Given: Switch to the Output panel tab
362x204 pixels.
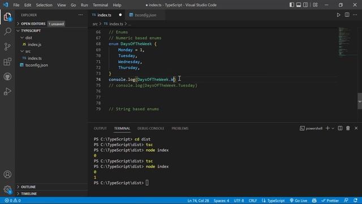Looking at the screenshot, I should point(100,129).
